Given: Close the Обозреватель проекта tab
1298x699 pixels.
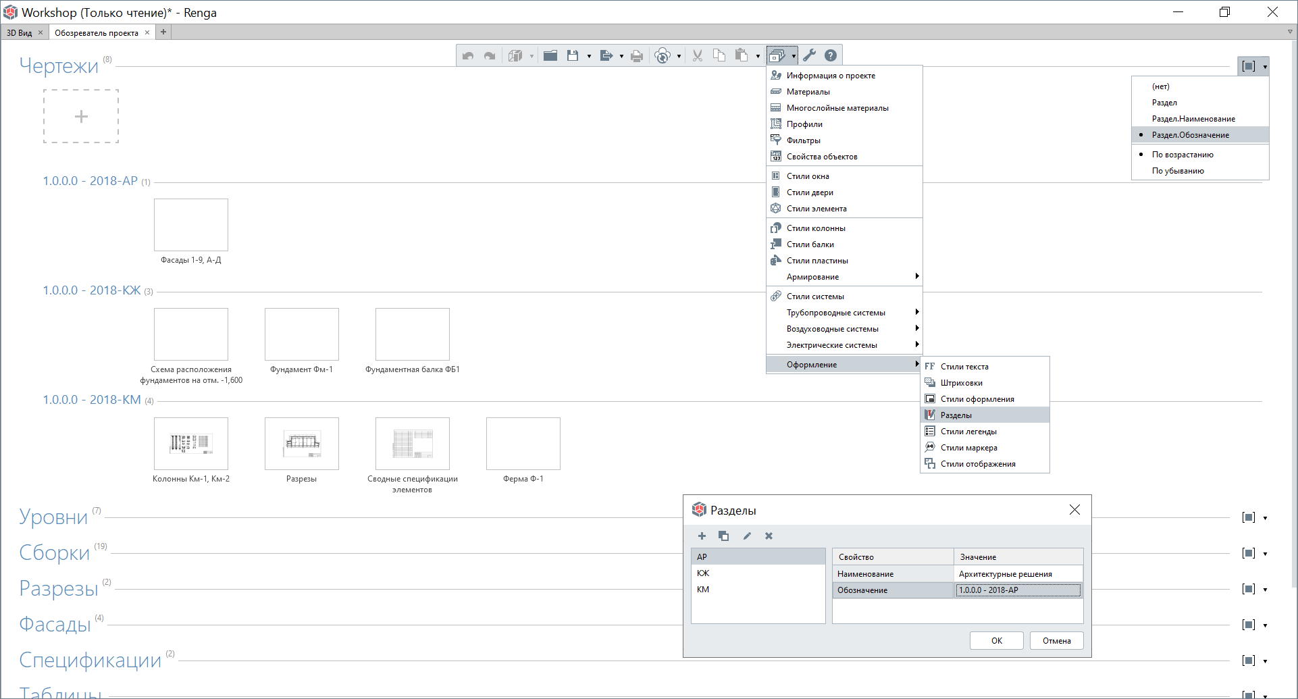Looking at the screenshot, I should coord(147,32).
